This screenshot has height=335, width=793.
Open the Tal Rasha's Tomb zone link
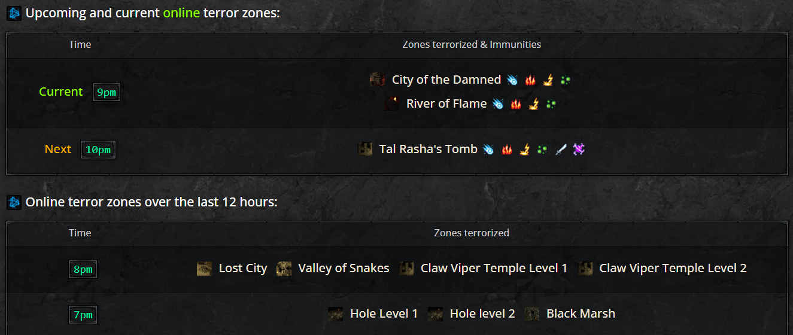click(428, 149)
